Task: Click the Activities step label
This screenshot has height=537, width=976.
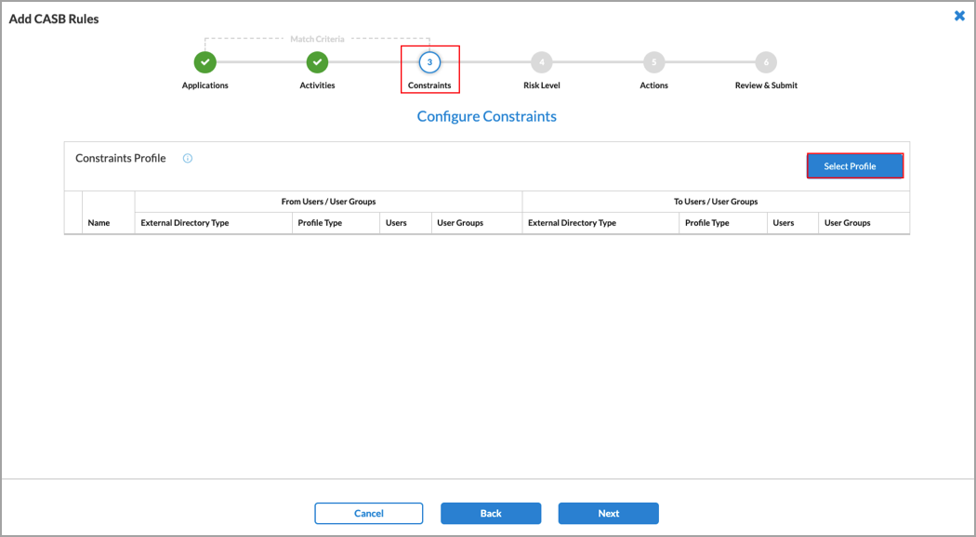Action: pyautogui.click(x=317, y=85)
